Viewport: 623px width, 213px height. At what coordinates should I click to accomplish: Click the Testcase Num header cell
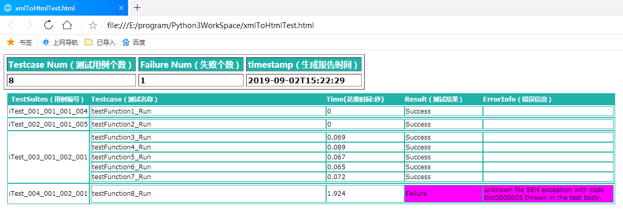[72, 65]
